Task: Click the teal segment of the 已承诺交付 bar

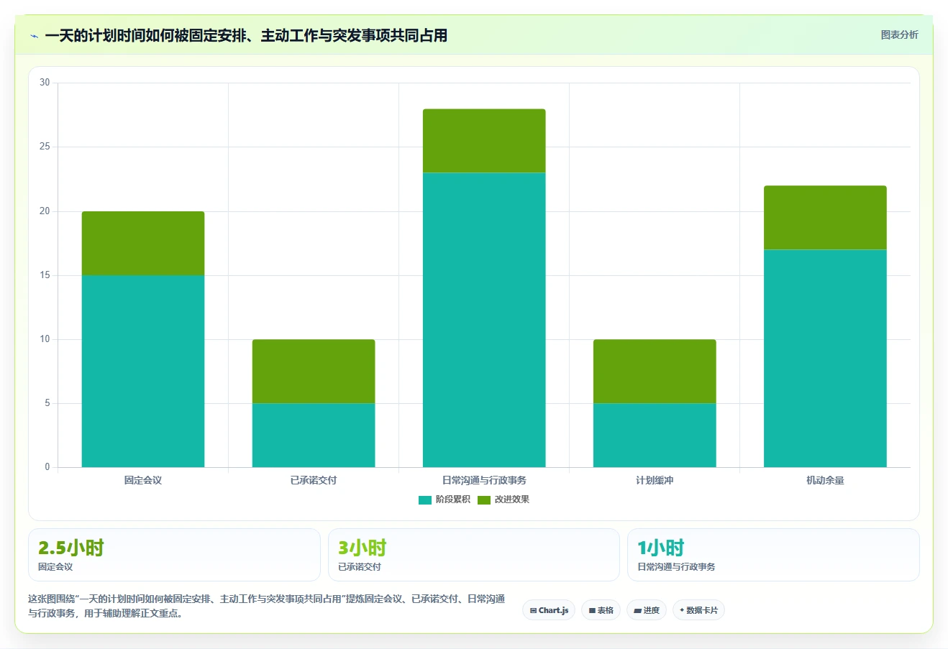Action: coord(314,435)
